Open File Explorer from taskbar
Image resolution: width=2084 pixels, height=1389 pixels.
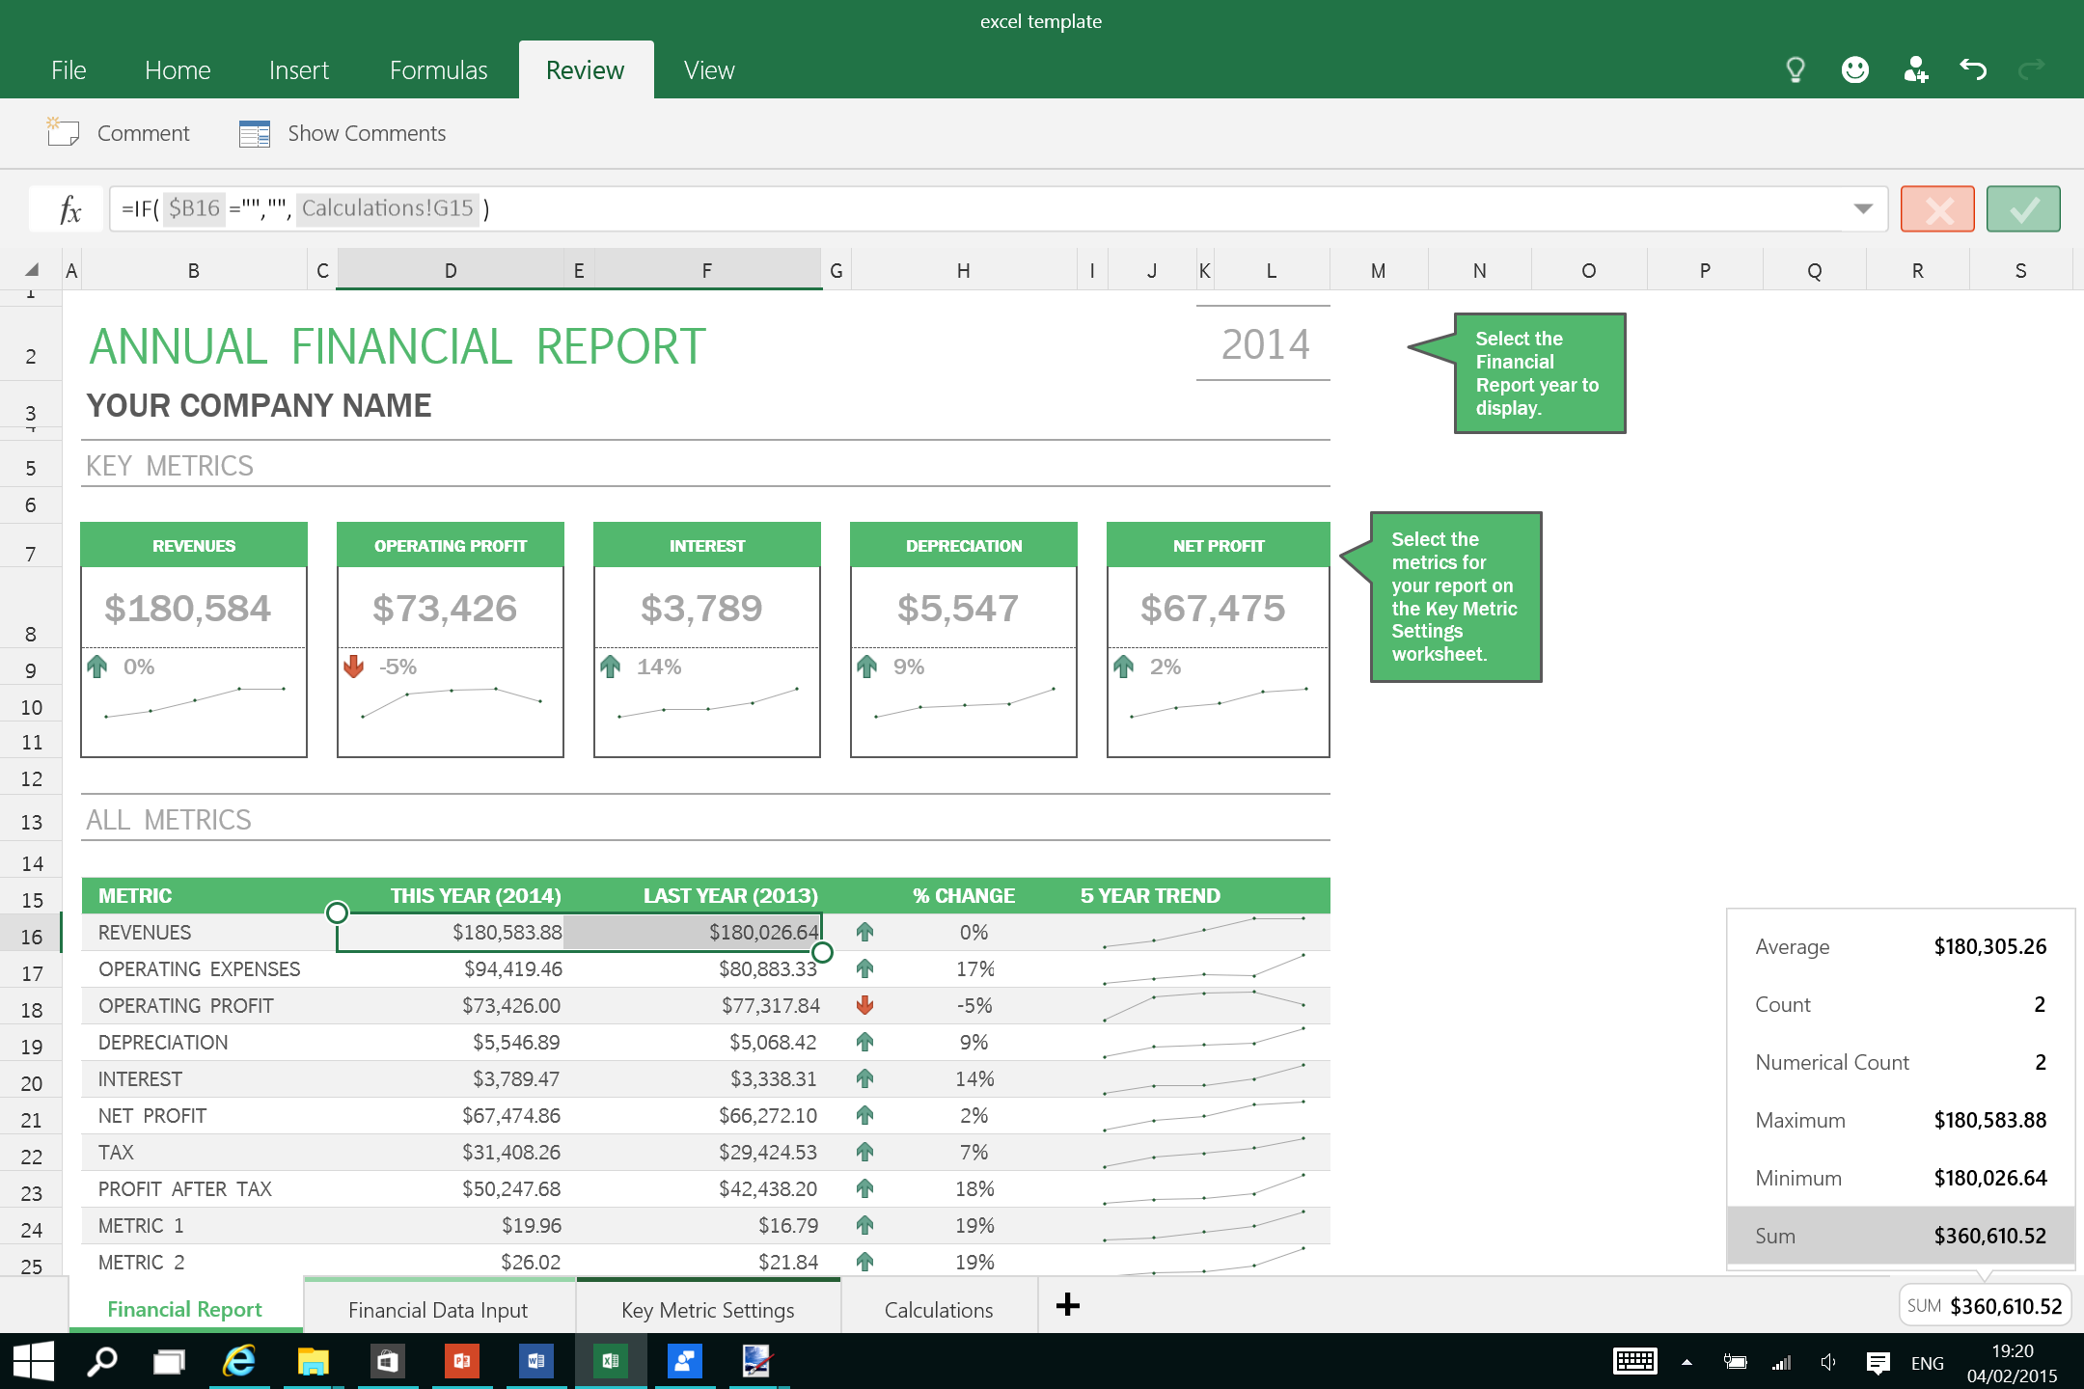coord(313,1361)
